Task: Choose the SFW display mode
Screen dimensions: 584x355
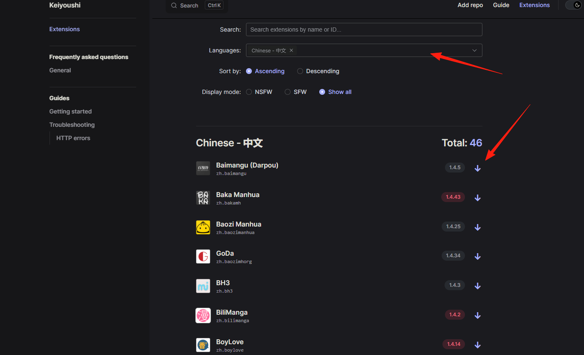Action: pos(296,92)
